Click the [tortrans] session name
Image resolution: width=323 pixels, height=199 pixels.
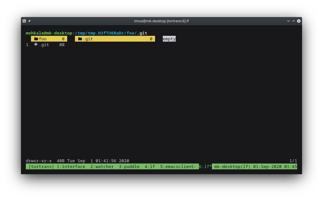coord(41,166)
